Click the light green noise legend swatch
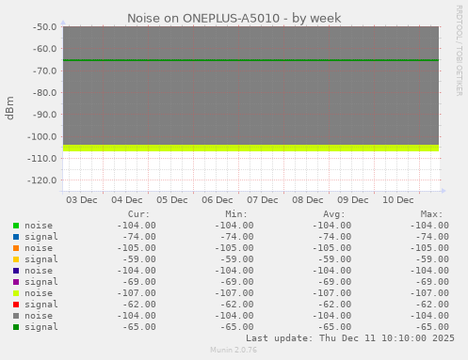Image resolution: width=468 pixels, height=360 pixels. (x=16, y=226)
